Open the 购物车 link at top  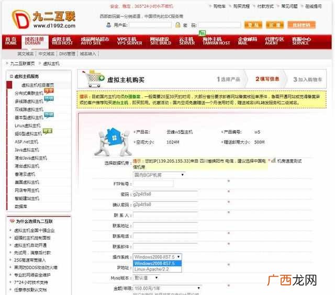(219, 6)
